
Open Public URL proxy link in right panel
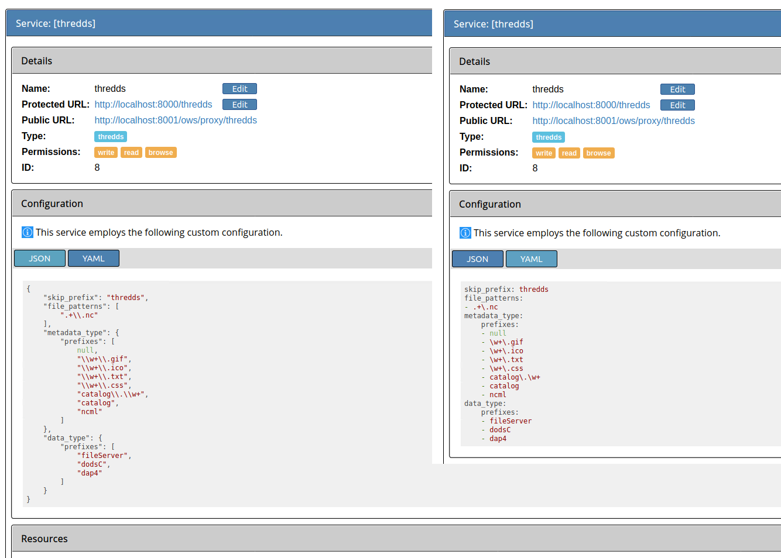click(x=614, y=120)
